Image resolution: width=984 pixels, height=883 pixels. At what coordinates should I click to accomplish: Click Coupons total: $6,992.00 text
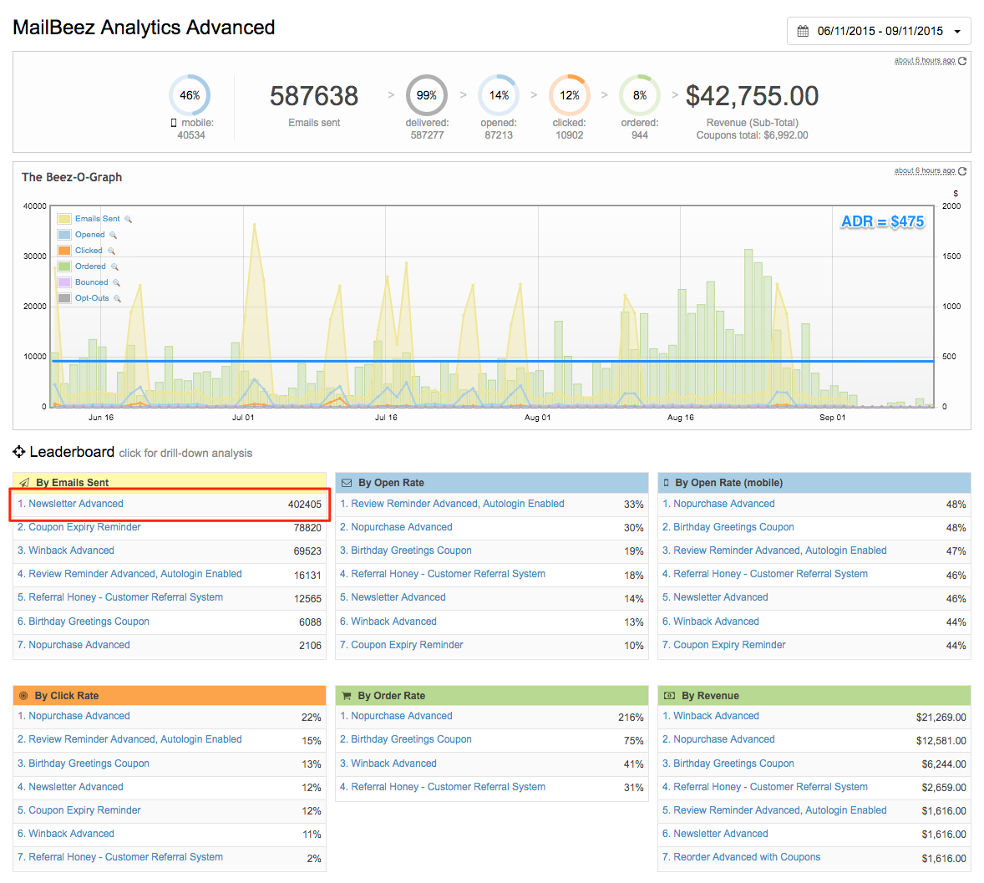[x=752, y=135]
